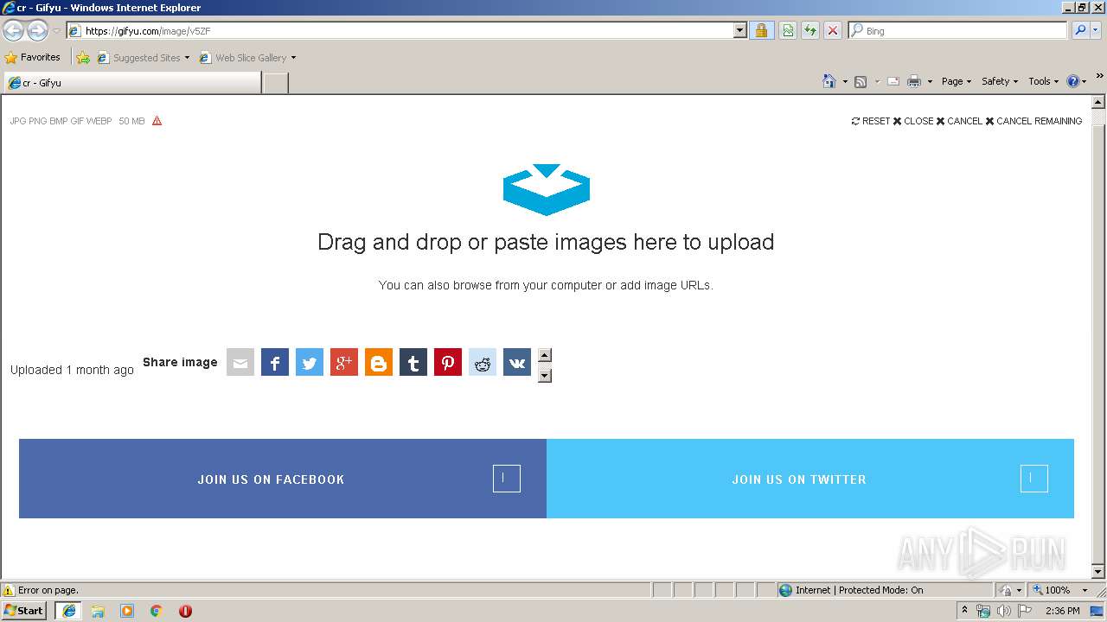Screen dimensions: 1107x622
Task: Open the Tools menu
Action: tap(1044, 81)
